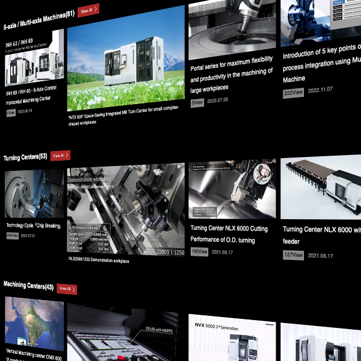
Task: Open the NTX 500 machine in meadow thumbnail
Action: [x=126, y=58]
